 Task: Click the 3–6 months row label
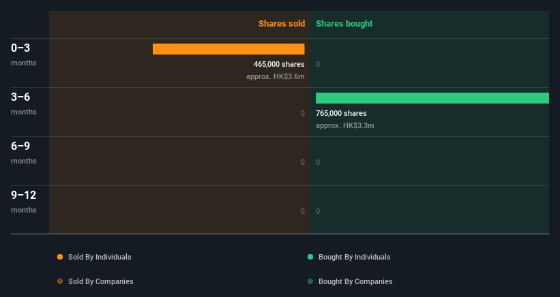pyautogui.click(x=24, y=104)
